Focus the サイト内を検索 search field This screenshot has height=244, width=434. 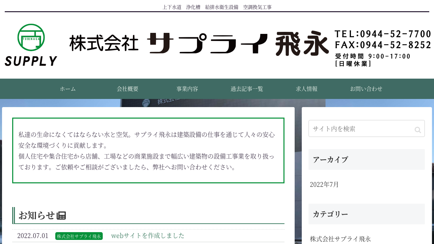[361, 129]
